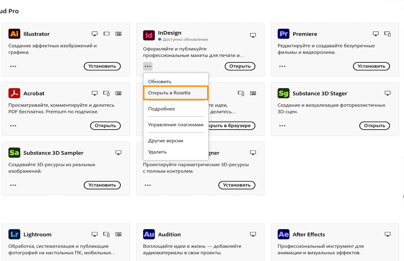Click the InDesign Id app icon
Viewport: 404px width, 261px height.
coord(149,35)
